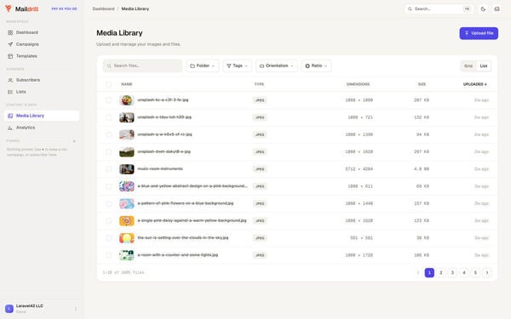Open the blue and yellow abstract thumbnail

pos(127,186)
